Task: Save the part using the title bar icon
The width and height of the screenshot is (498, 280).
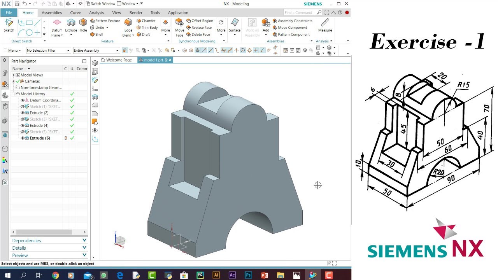Action: pos(17,4)
